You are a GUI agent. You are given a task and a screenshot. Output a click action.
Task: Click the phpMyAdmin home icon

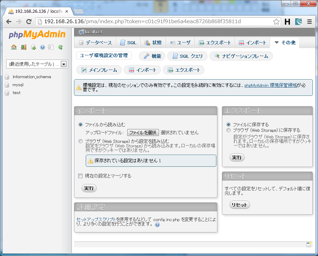(x=14, y=47)
